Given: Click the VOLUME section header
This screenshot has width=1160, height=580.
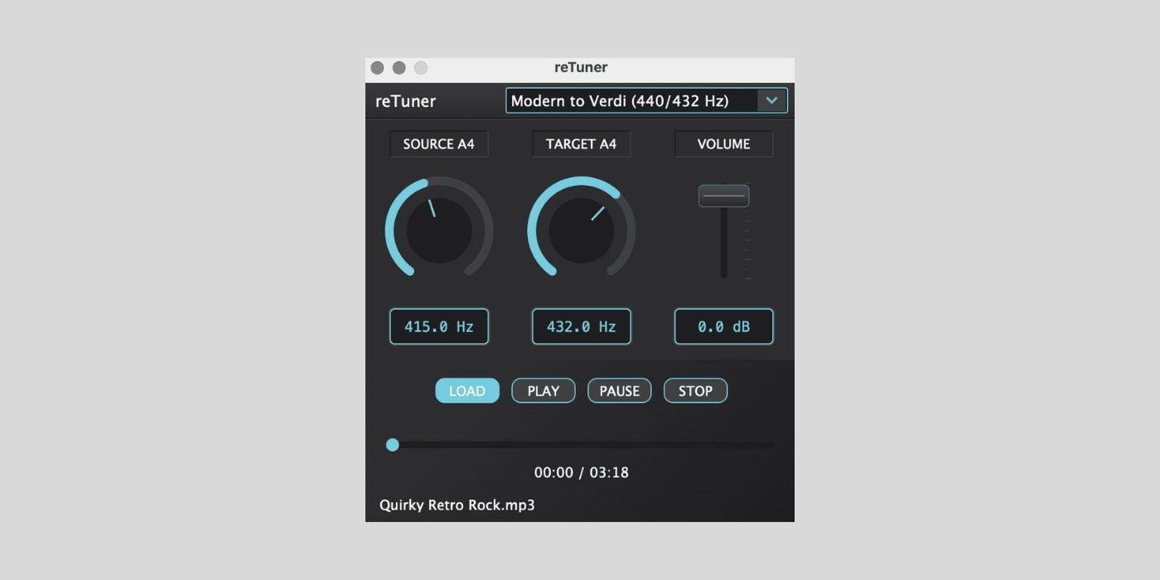Looking at the screenshot, I should (723, 143).
